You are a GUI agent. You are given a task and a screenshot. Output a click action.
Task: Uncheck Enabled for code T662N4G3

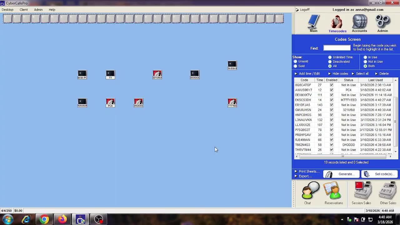[332, 145]
